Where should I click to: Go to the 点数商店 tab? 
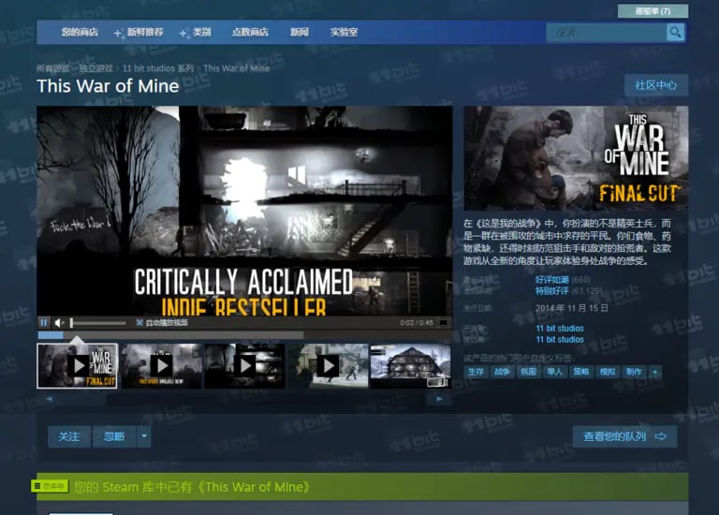(250, 32)
